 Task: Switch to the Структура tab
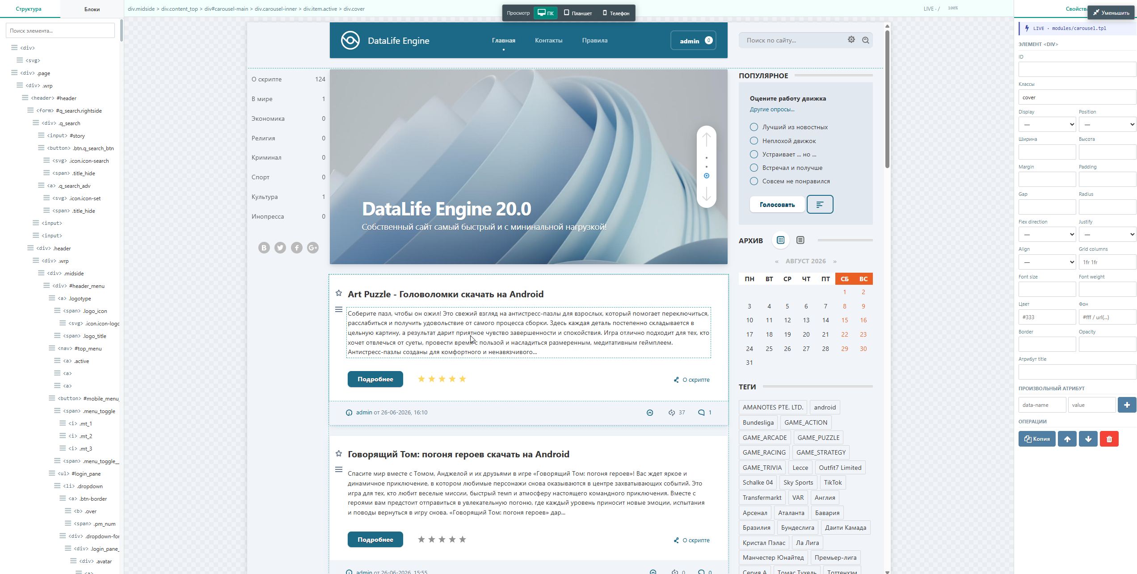coord(29,9)
